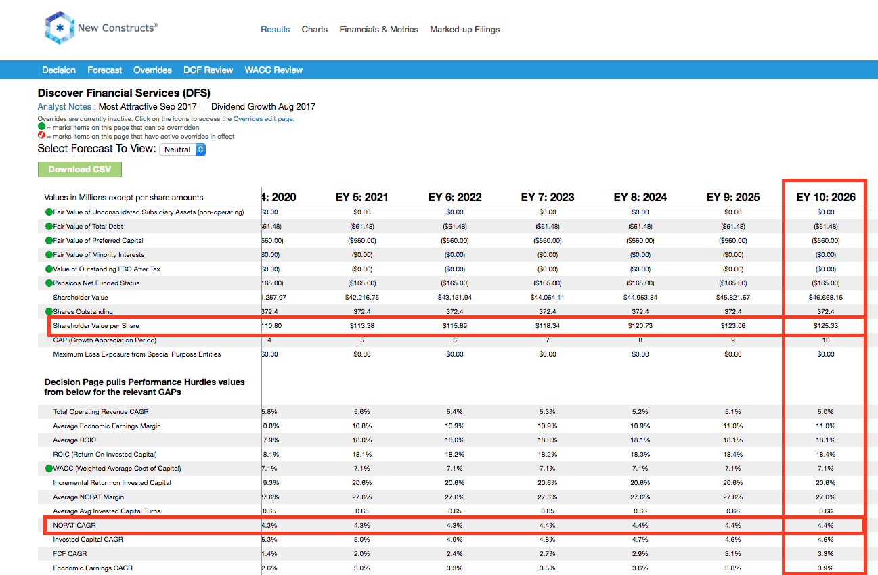This screenshot has height=575, width=878.
Task: Click the Shareholder Value row label
Action: [81, 298]
